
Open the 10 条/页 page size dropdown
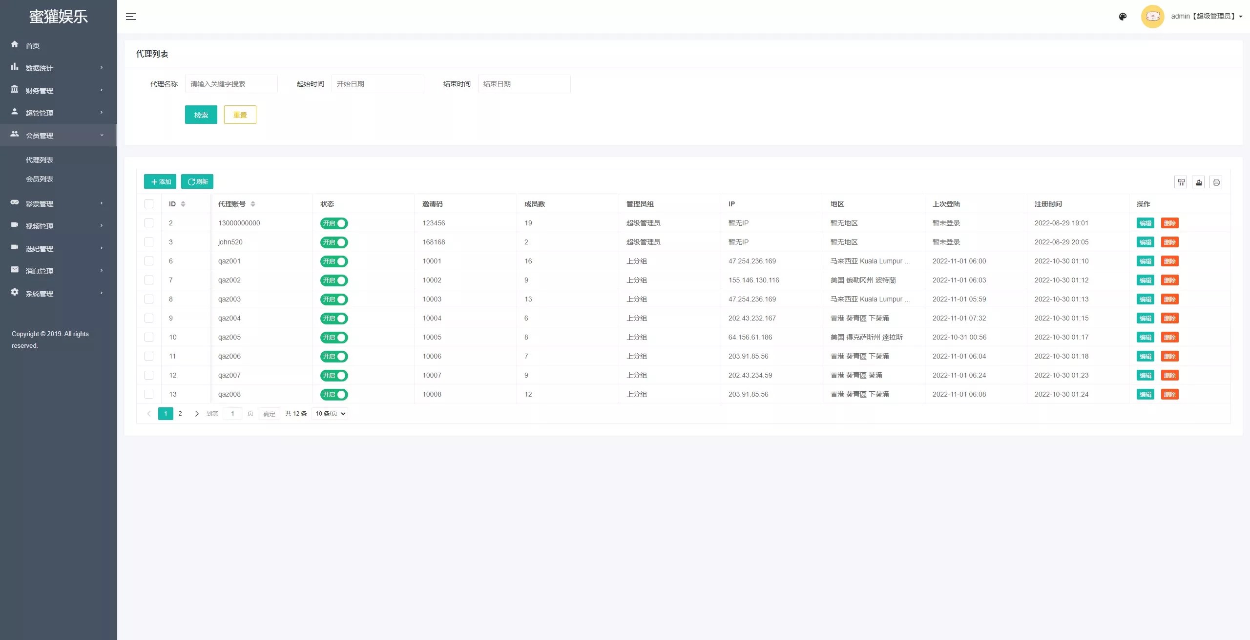331,414
